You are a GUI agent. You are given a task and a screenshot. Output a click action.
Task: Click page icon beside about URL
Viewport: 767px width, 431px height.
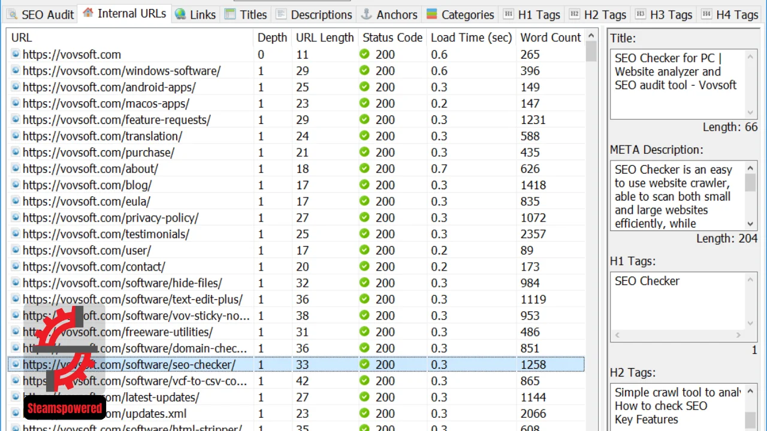tap(16, 169)
